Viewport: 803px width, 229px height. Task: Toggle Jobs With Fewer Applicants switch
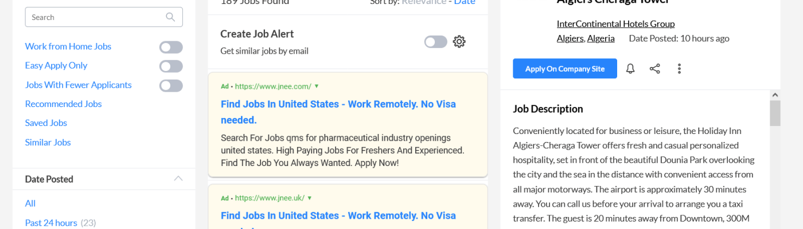(171, 85)
